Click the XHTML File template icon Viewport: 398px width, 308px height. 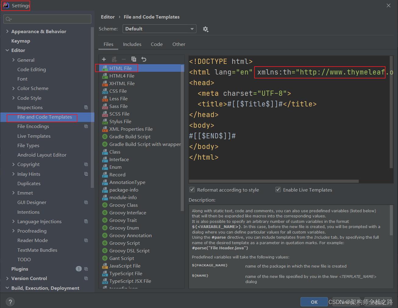tap(105, 83)
